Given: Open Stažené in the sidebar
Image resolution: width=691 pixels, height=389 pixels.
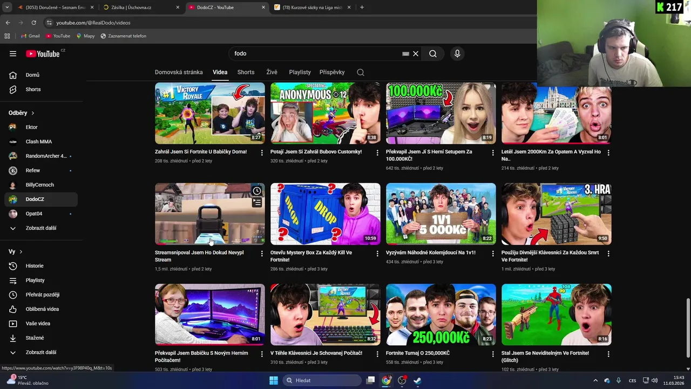Looking at the screenshot, I should coord(41,338).
